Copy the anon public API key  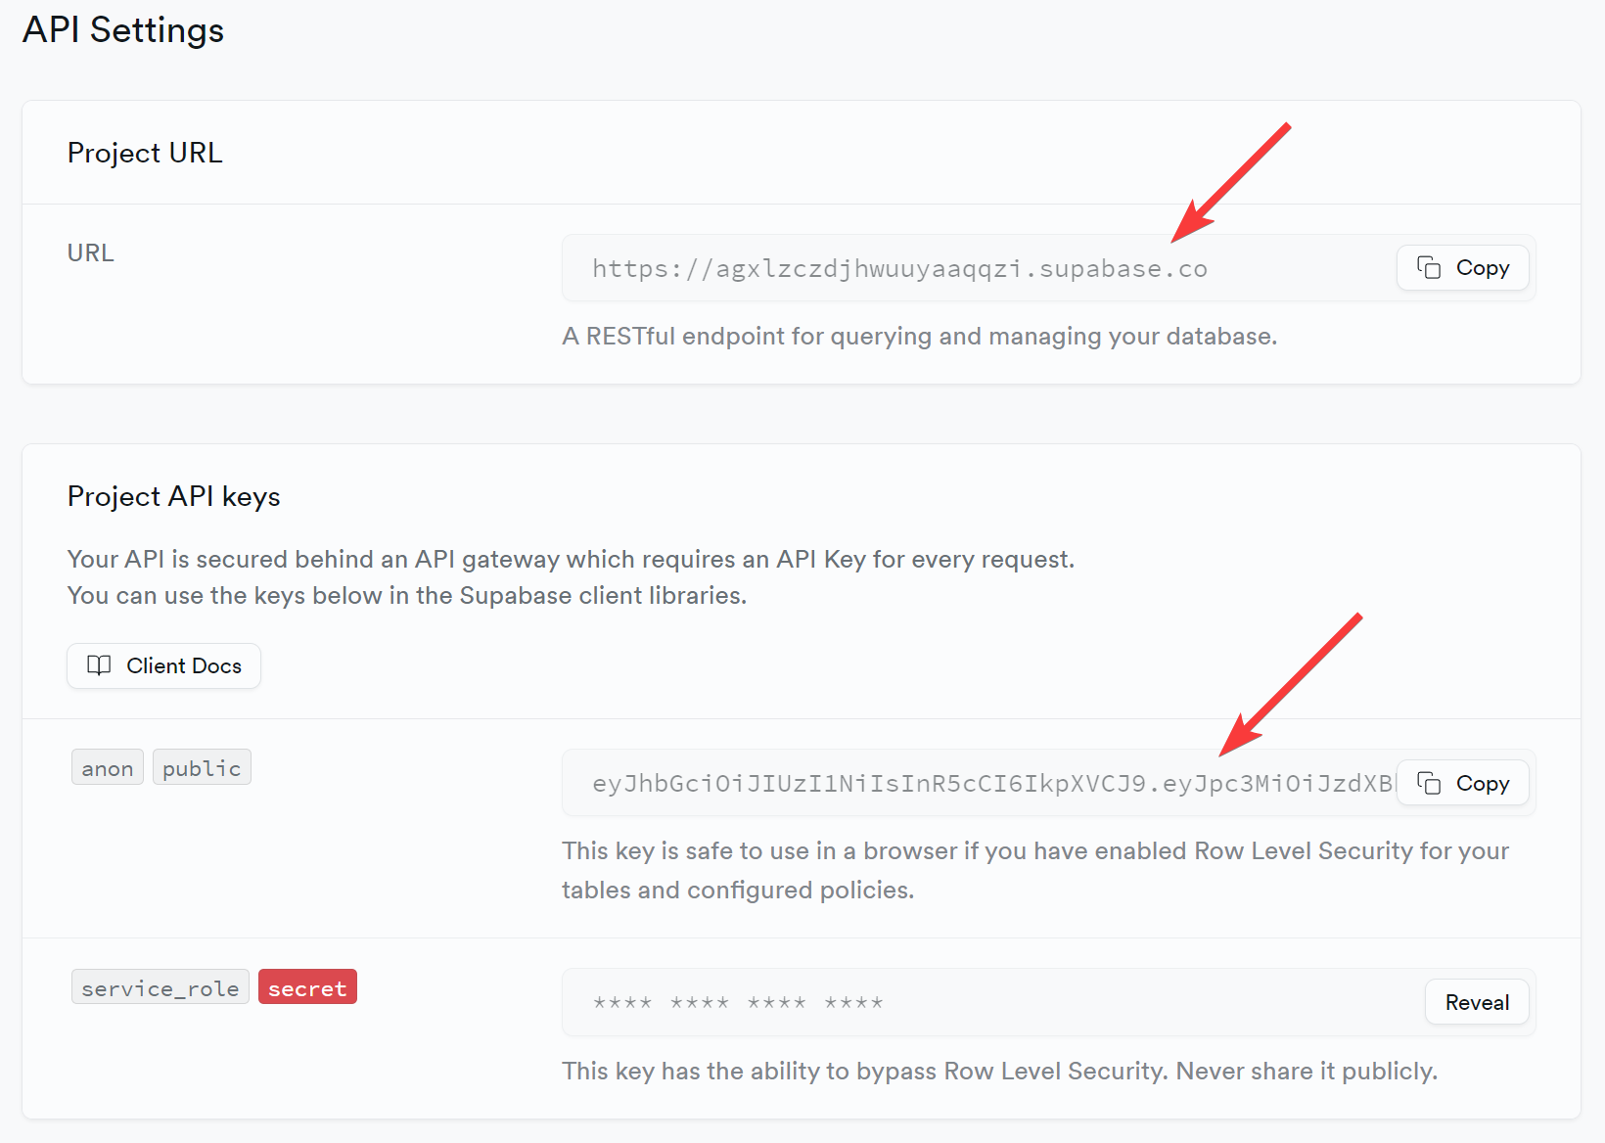(x=1462, y=783)
